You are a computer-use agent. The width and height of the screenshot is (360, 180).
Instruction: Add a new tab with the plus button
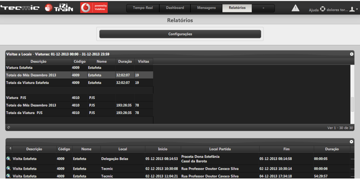tap(263, 8)
